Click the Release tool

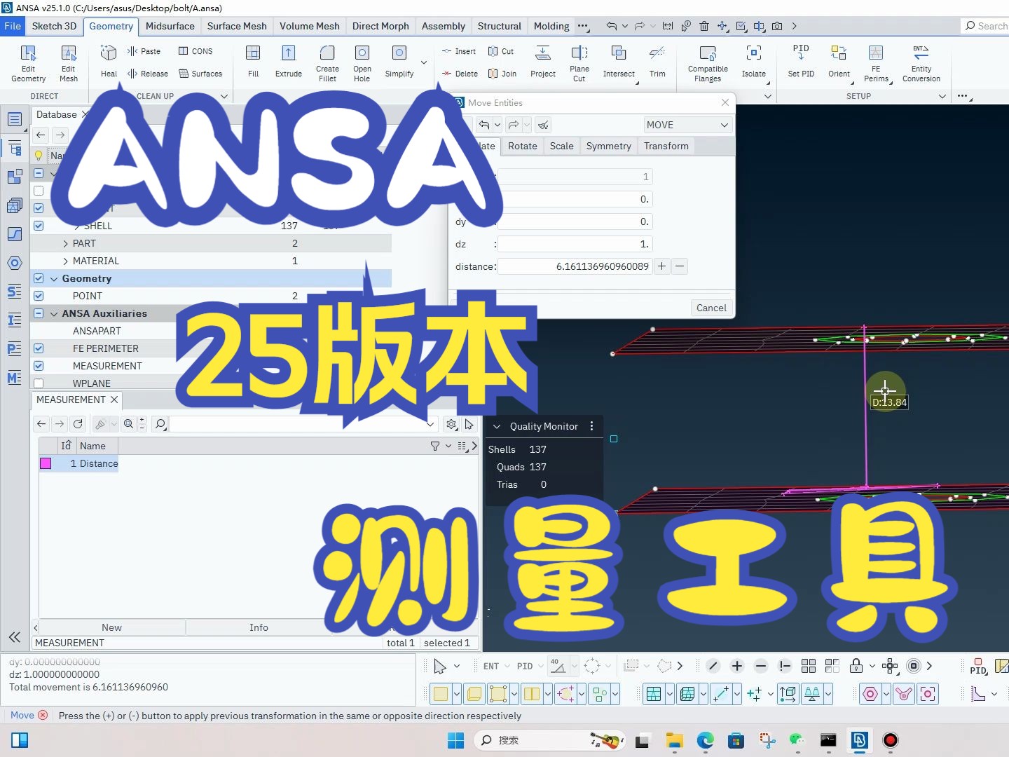point(148,74)
